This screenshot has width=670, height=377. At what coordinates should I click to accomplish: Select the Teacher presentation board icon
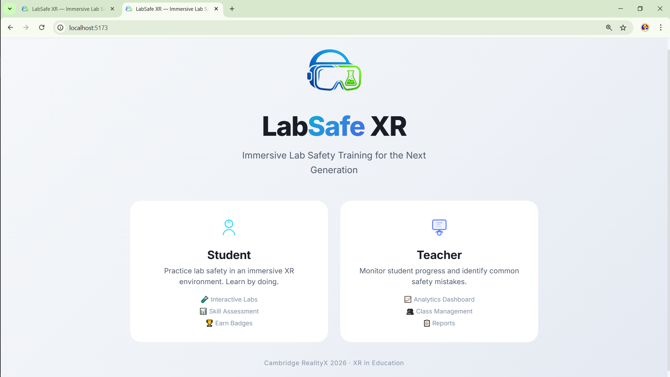click(x=439, y=227)
